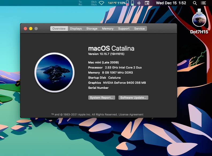Click the Processor 2.53 GHz Intel Core 2 Duo line
This screenshot has height=156, width=212.
[x=115, y=67]
